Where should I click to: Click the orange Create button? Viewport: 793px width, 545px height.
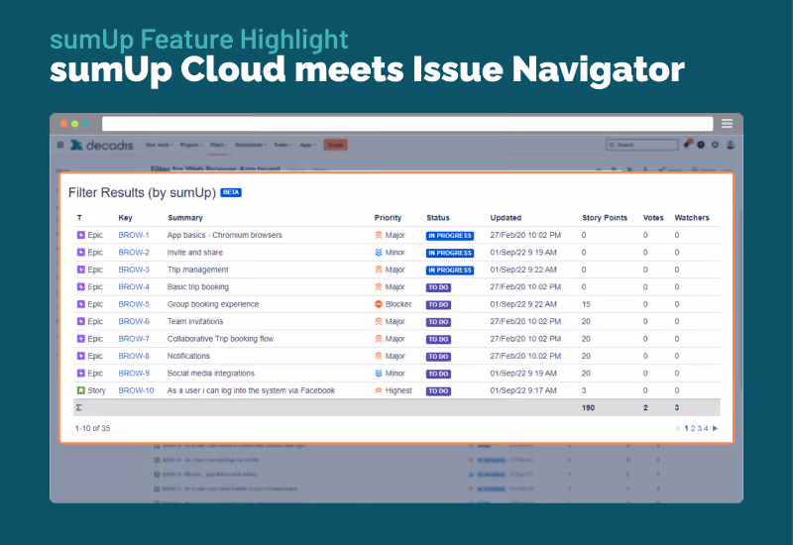[x=335, y=145]
